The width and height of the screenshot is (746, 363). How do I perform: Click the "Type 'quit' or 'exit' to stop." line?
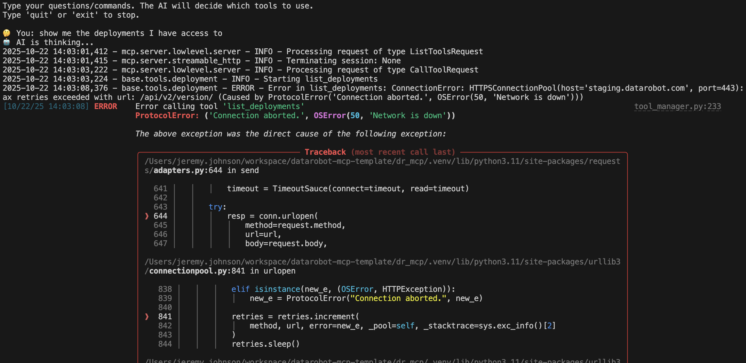click(71, 15)
